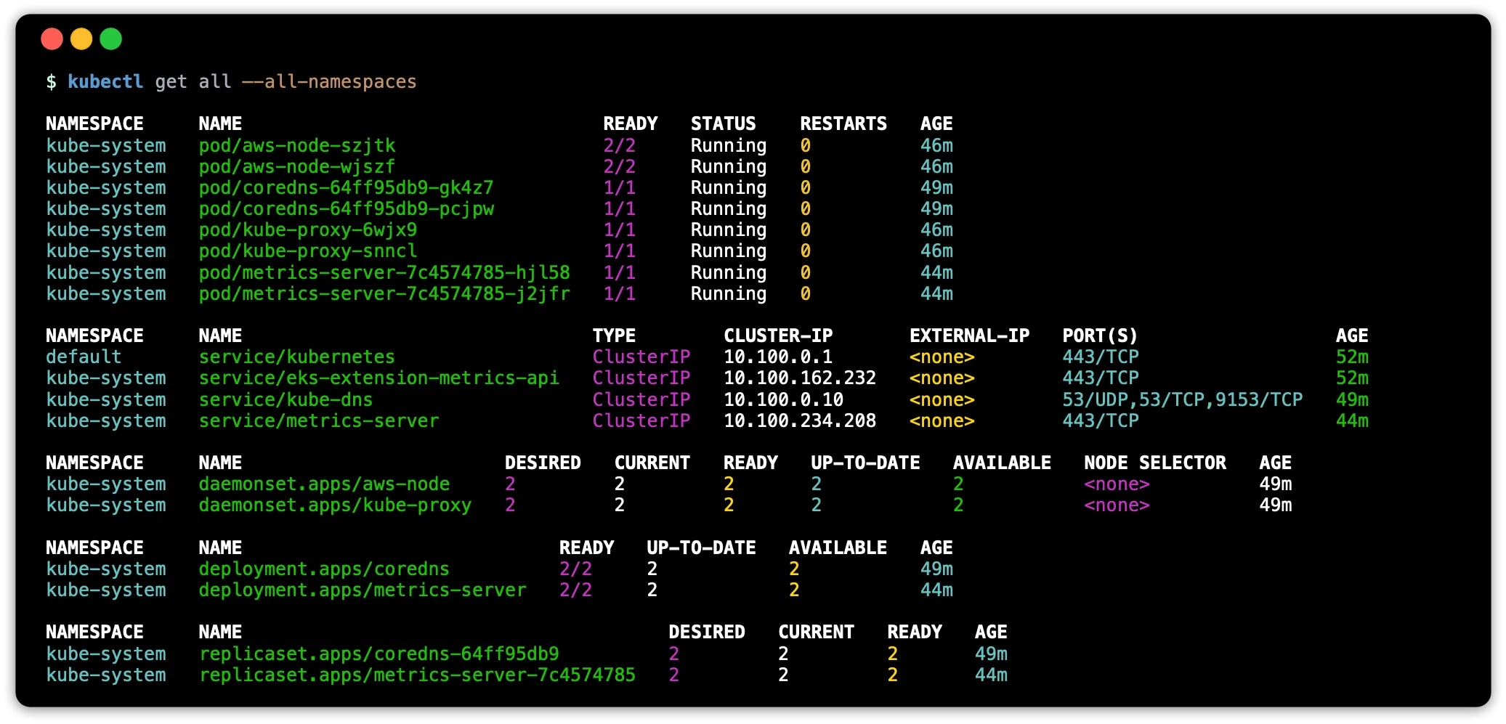Click daemonset.apps/aws-node name
Screen dimensions: 1506x724
[x=324, y=484]
